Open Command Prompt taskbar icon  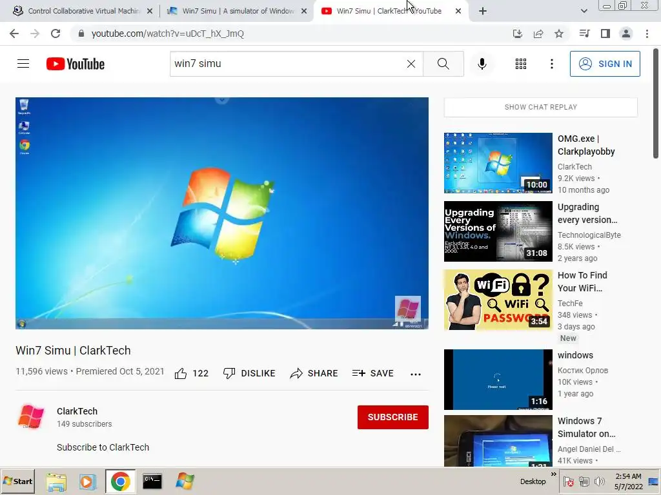(152, 481)
